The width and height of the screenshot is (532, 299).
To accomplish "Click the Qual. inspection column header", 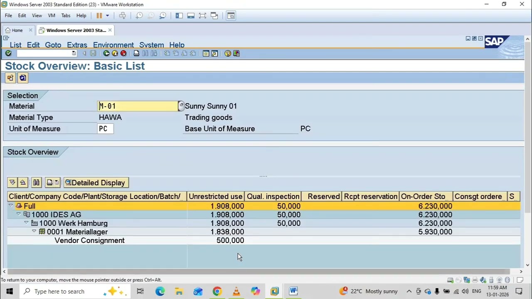I will click(273, 196).
